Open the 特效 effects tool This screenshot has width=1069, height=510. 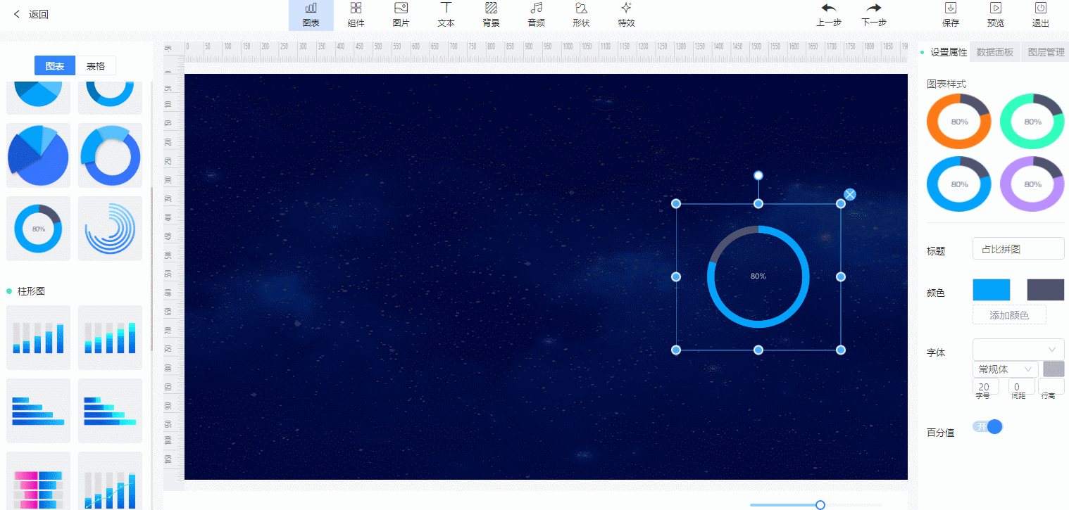coord(626,15)
